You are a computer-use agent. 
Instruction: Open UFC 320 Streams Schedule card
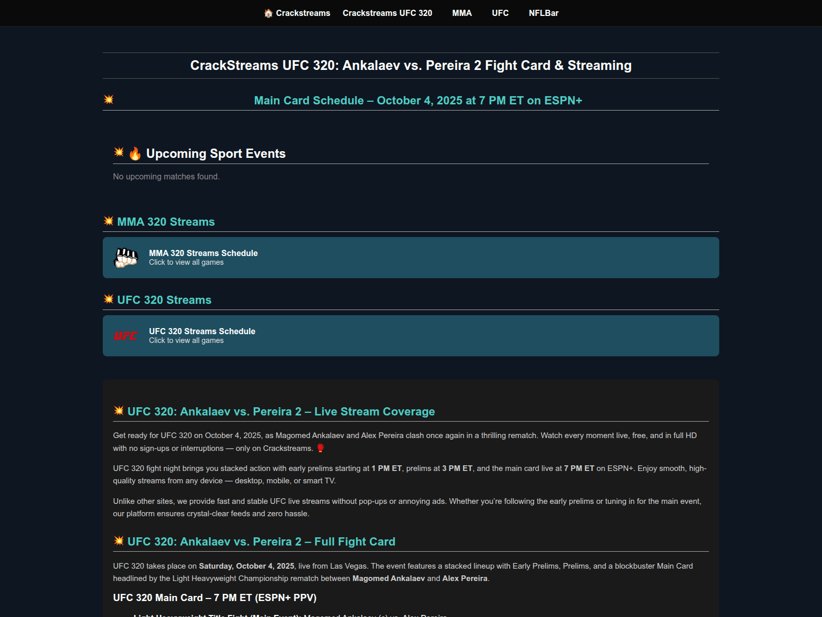click(x=411, y=336)
